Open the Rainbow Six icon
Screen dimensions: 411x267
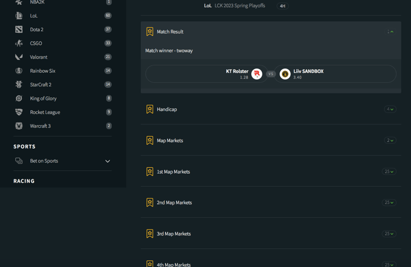point(19,71)
